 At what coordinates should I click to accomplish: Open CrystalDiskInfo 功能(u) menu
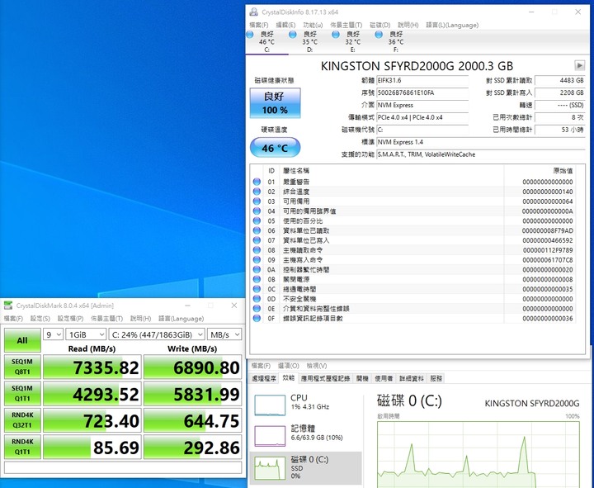click(x=313, y=25)
